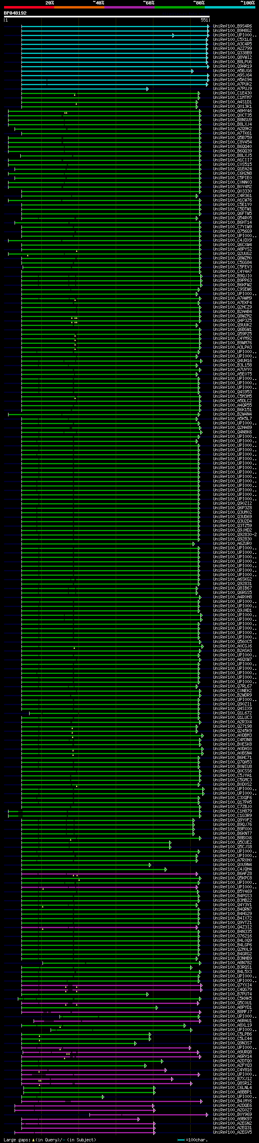This screenshot has width=259, height=1143.
Task: Click the UniRef100_C4M3N8 hit label
Action: (x=232, y=740)
